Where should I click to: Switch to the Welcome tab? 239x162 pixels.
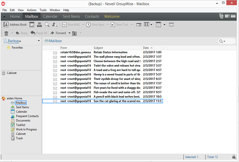click(x=112, y=16)
